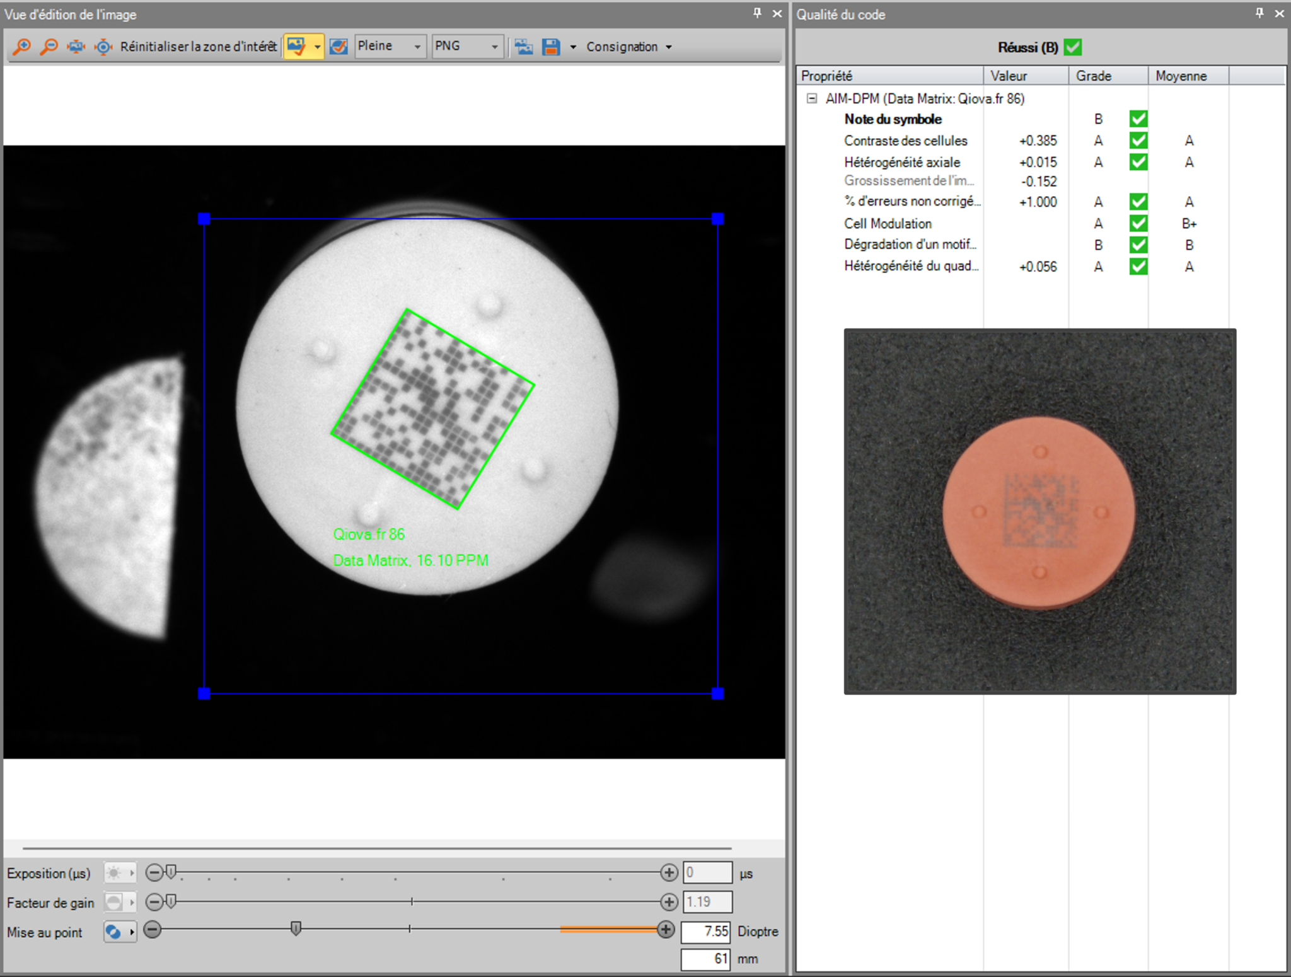This screenshot has height=977, width=1291.
Task: Click the Moyenne column header
Action: pyautogui.click(x=1189, y=76)
